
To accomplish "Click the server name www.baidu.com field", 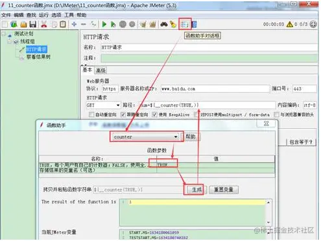I will click(215, 89).
